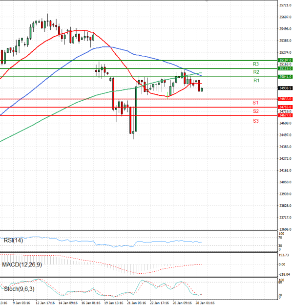Click the 24161.0 price axis value
Image resolution: width=293 pixels, height=307 pixels.
(x=285, y=170)
